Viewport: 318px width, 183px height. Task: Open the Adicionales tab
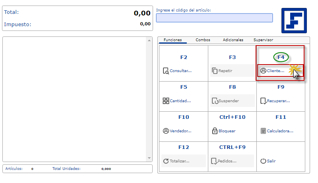click(x=233, y=40)
